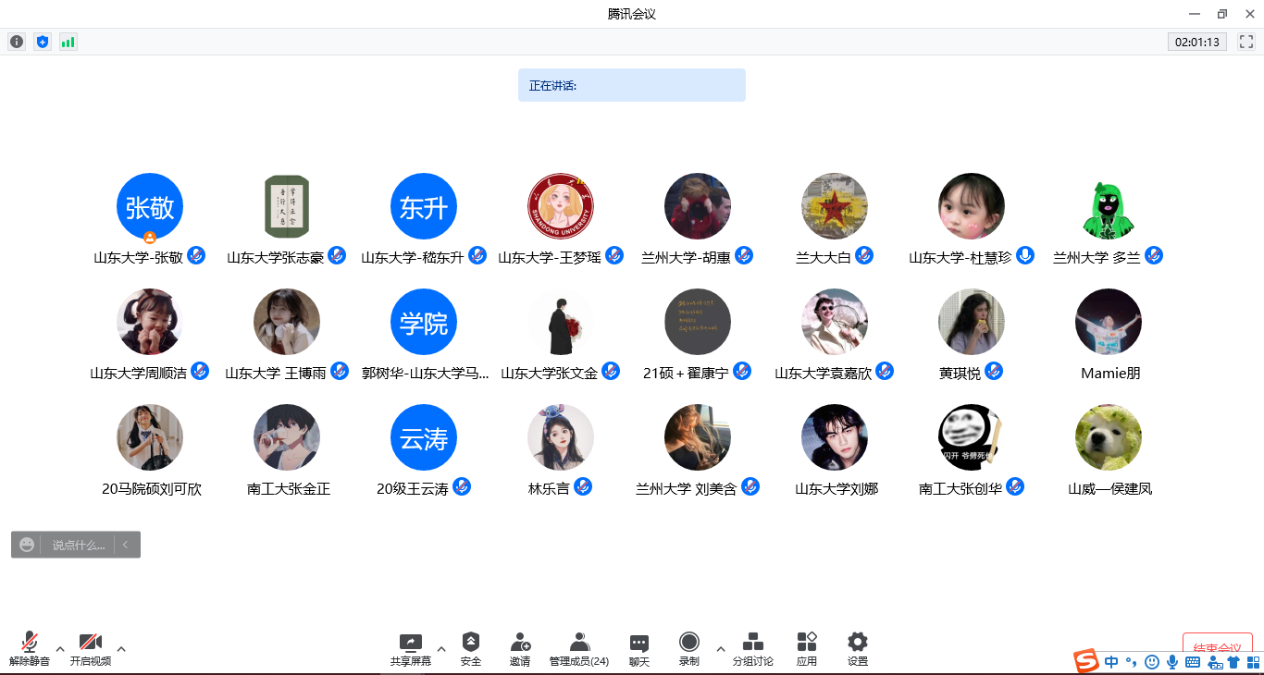1264x675 pixels.
Task: Click the End Meeting (结束会议) button
Action: 1217,646
